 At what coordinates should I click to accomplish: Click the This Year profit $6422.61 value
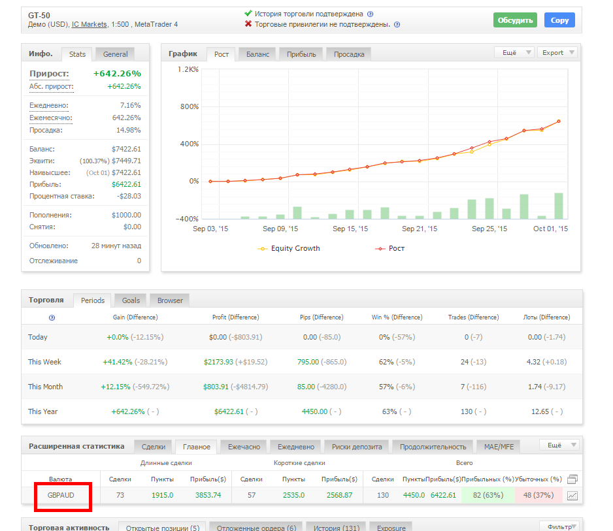[x=229, y=411]
